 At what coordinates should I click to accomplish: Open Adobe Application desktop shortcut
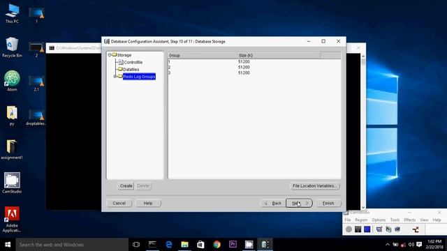pyautogui.click(x=12, y=219)
